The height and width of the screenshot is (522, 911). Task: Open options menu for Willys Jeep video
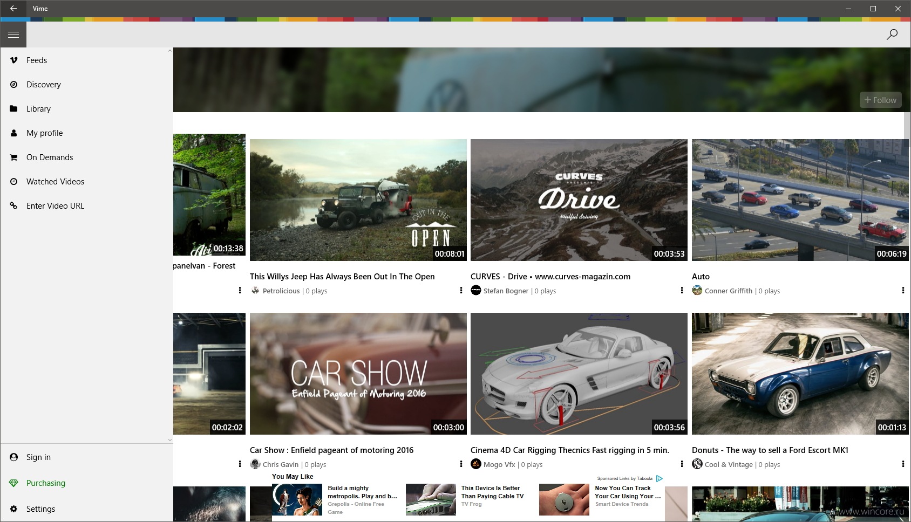(x=461, y=291)
